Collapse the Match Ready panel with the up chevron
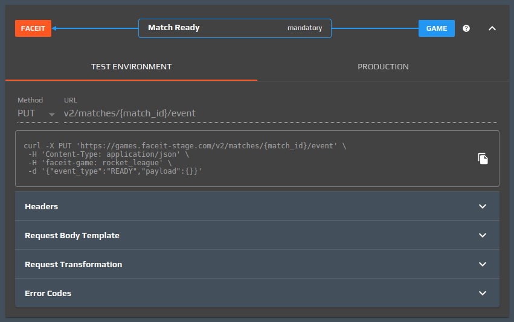Image resolution: width=514 pixels, height=322 pixels. coord(492,28)
